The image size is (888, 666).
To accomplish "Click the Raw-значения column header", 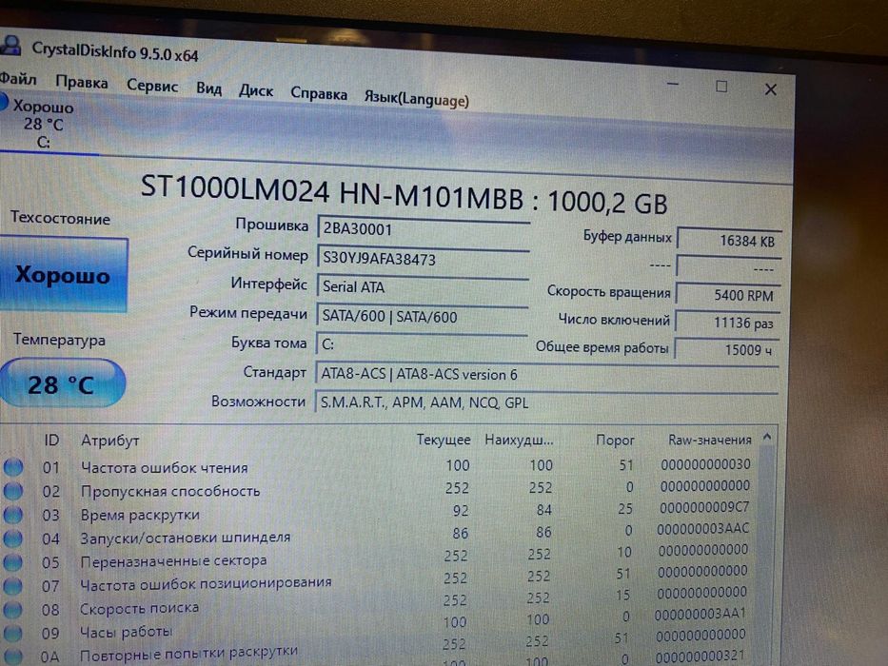I will point(710,440).
